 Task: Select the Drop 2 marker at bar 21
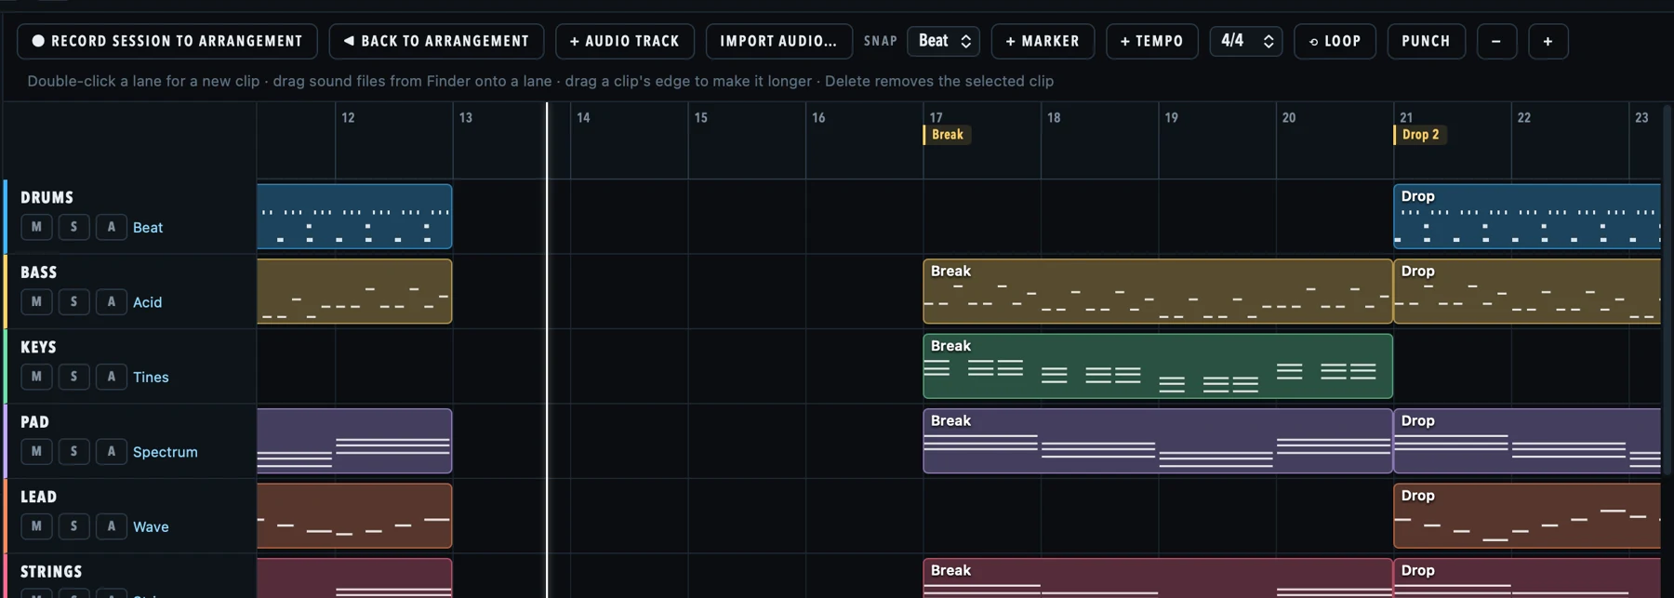pyautogui.click(x=1419, y=135)
